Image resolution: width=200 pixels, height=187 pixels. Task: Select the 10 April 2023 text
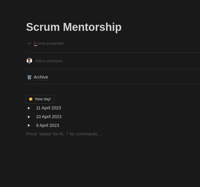[49, 117]
